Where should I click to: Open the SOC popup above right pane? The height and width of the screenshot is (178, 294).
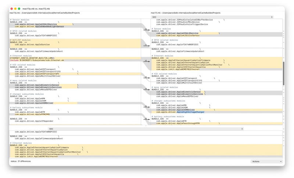point(212,17)
